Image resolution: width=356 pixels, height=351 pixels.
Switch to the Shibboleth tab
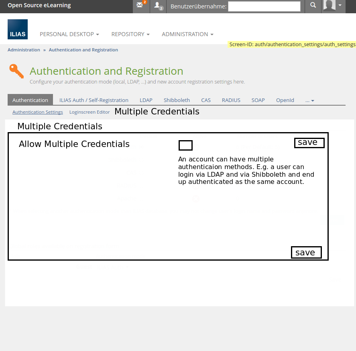(x=177, y=100)
